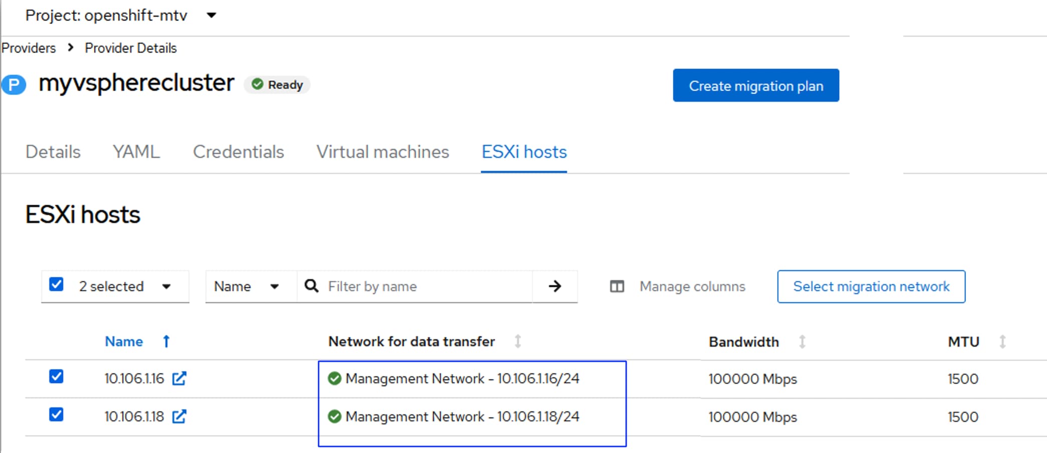
Task: Open the Credentials tab
Action: pyautogui.click(x=238, y=152)
